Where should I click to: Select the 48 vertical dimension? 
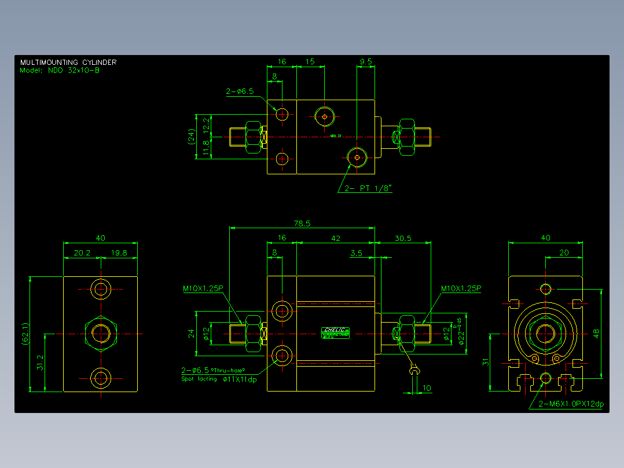pos(596,334)
